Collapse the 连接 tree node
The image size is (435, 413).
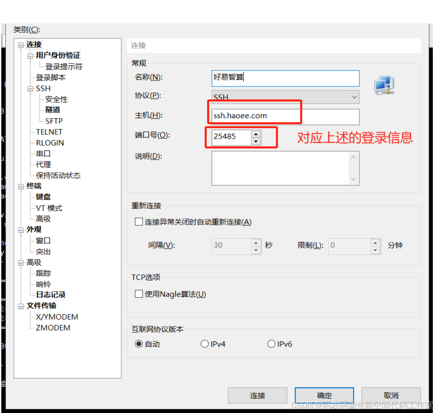click(21, 45)
